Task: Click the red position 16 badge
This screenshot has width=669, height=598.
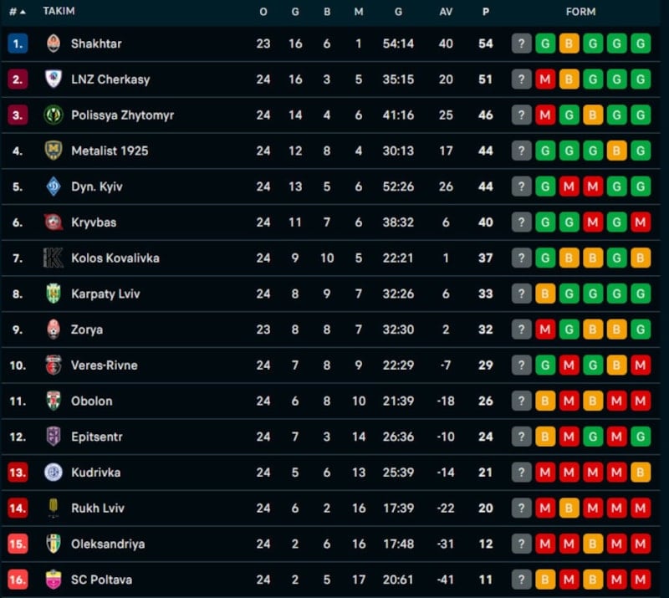Action: tap(18, 580)
